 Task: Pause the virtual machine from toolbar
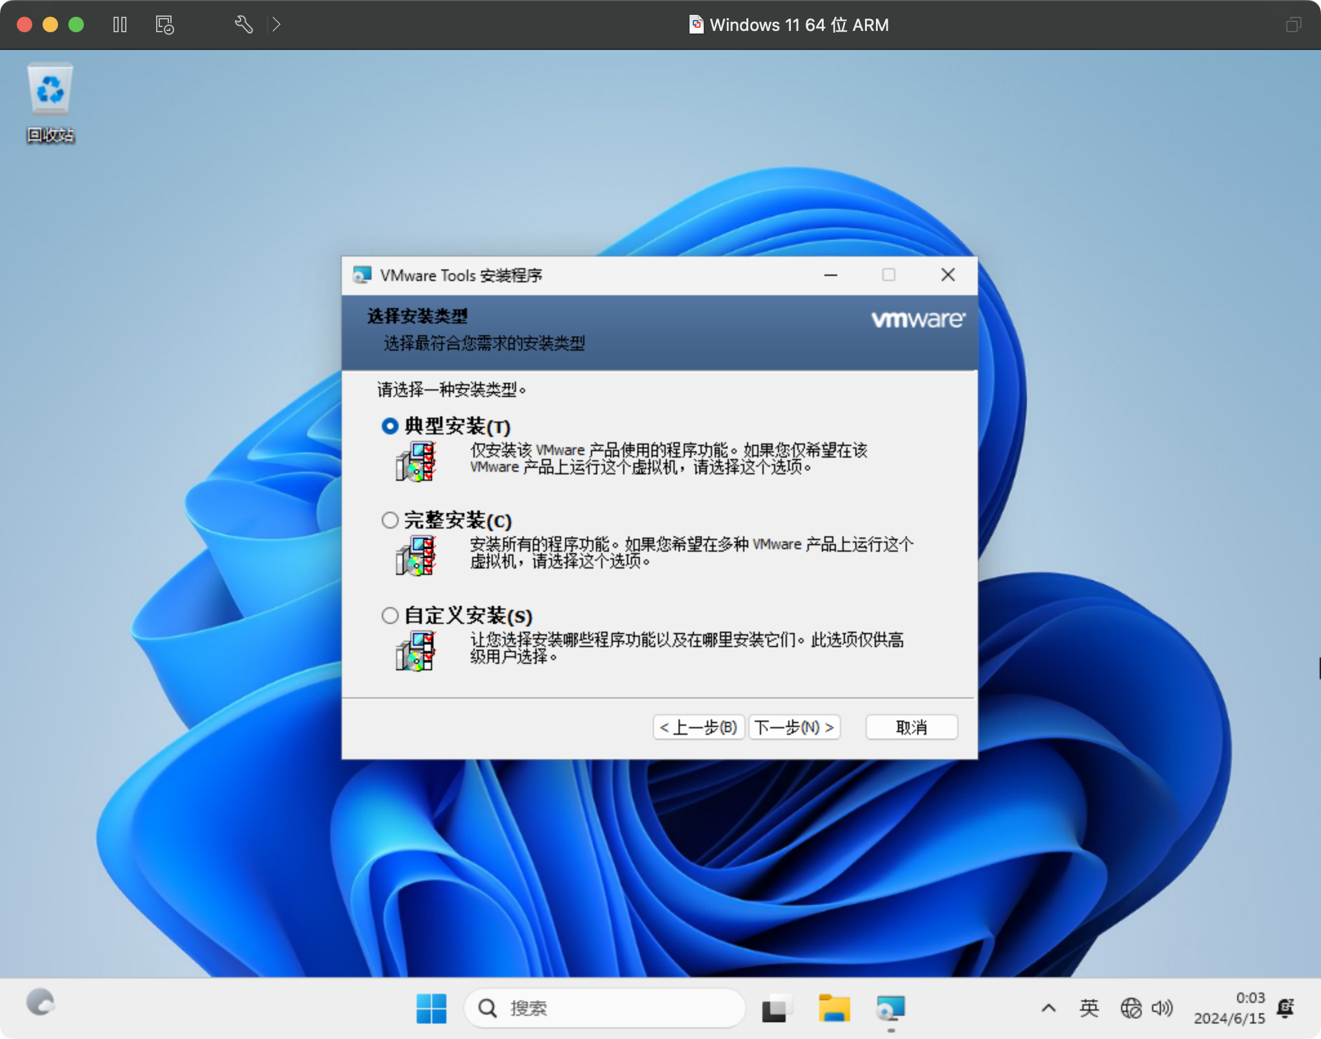(120, 25)
